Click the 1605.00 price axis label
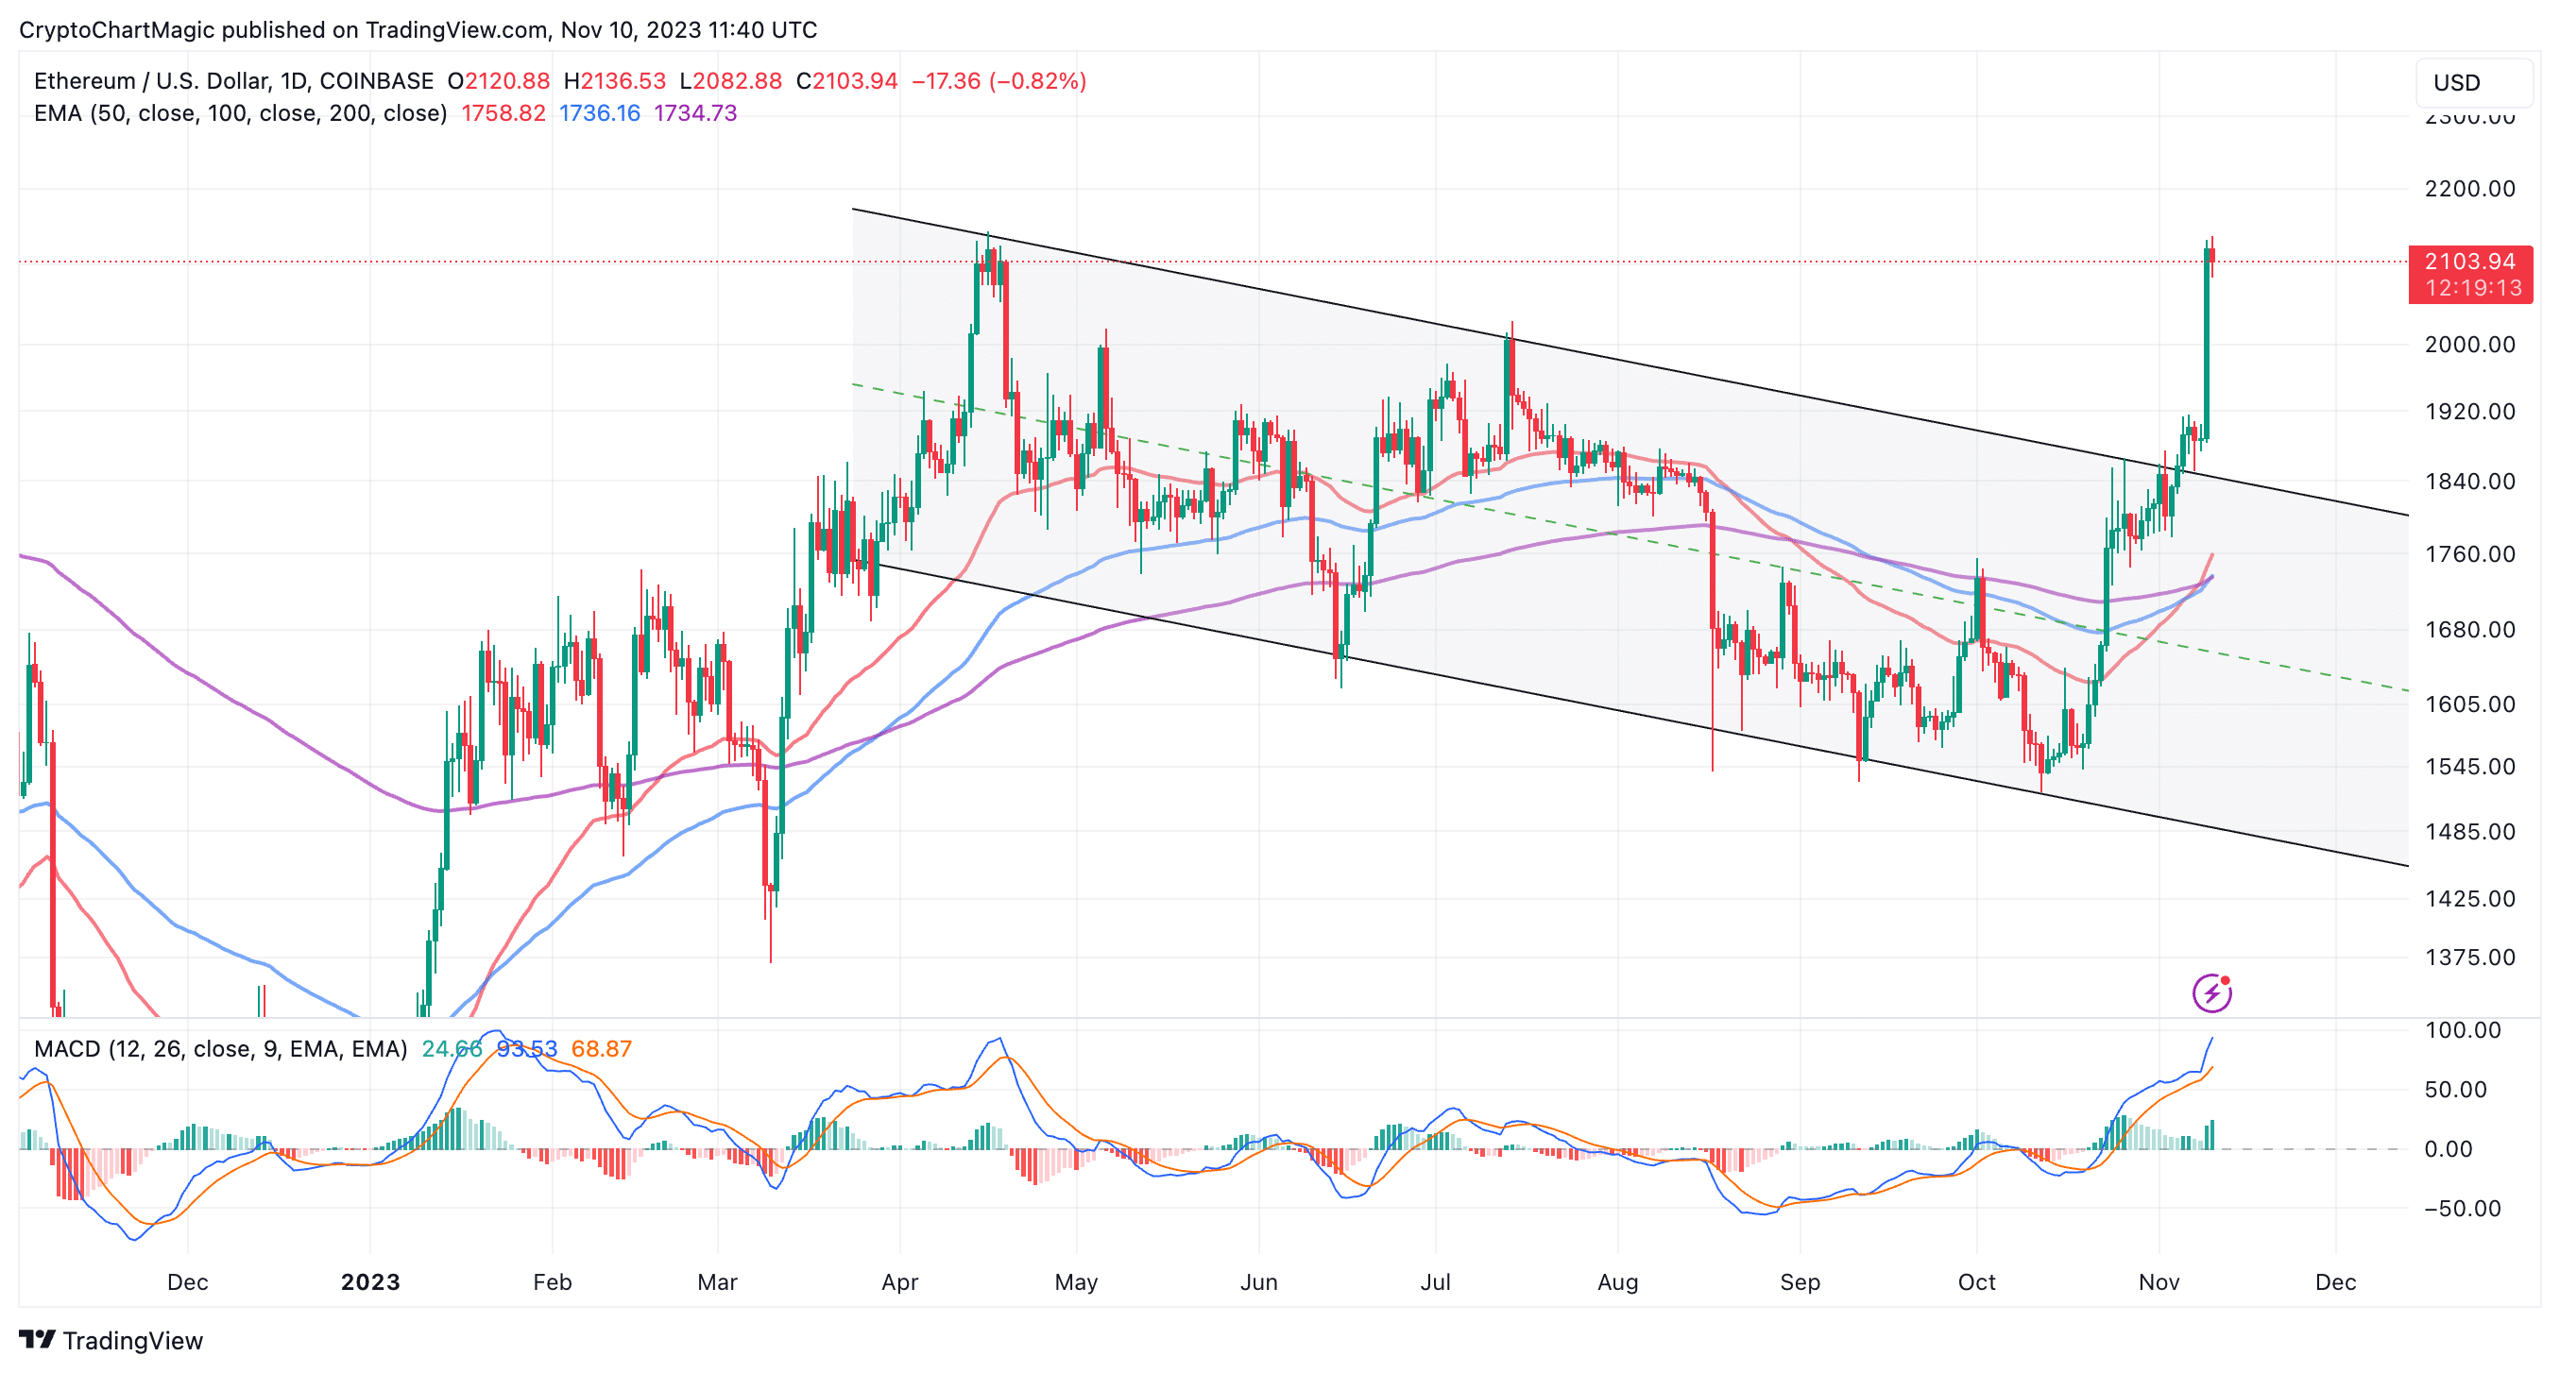 [x=2469, y=704]
